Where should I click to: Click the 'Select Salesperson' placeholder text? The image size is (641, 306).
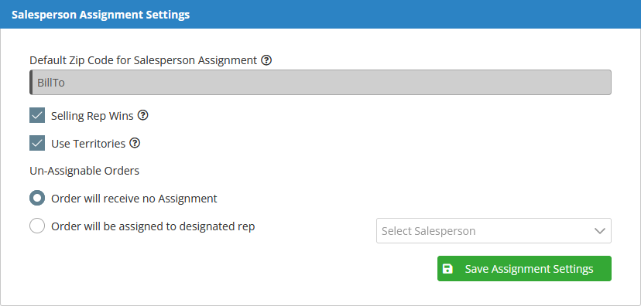coord(428,231)
